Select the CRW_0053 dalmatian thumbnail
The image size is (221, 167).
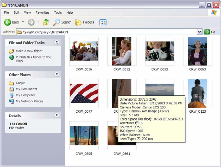click(x=160, y=51)
